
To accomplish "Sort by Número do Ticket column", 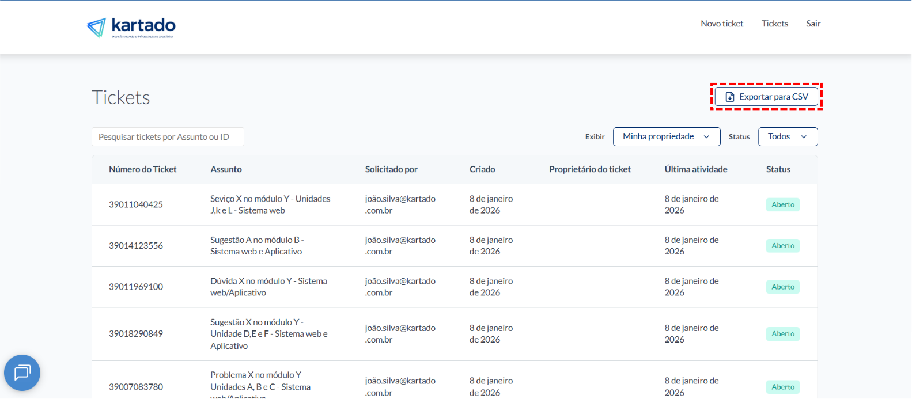I will (142, 169).
